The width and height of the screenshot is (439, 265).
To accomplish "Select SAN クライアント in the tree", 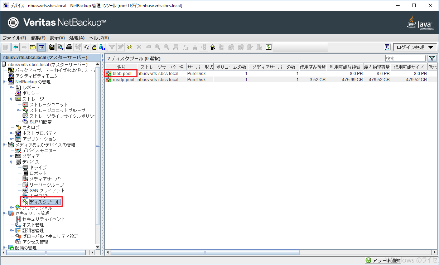I will click(x=47, y=191).
